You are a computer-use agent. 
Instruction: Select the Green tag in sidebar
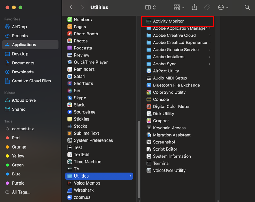click(x=18, y=165)
